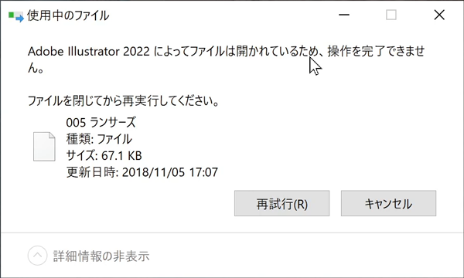Click the ファイルを閉じてから再実行してください instruction text

pyautogui.click(x=124, y=100)
